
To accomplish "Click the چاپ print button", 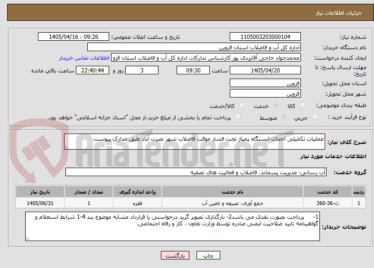I will (x=208, y=255).
